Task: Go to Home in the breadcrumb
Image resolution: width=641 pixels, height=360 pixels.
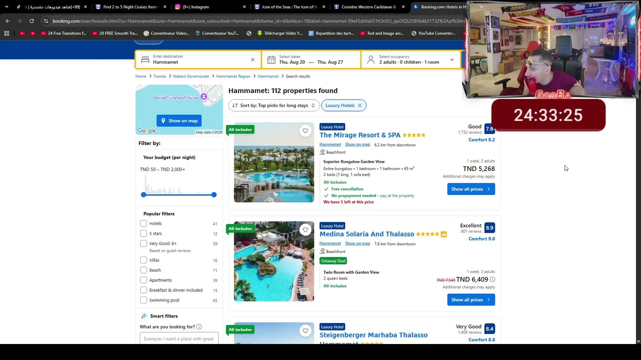Action: (x=141, y=76)
